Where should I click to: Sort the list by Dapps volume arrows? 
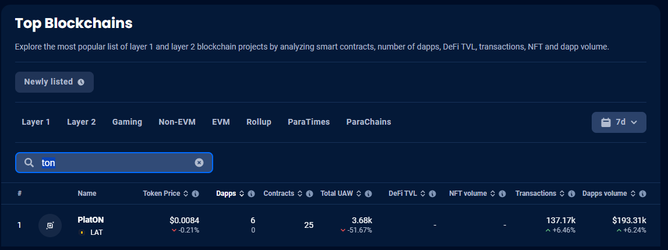[x=633, y=193]
